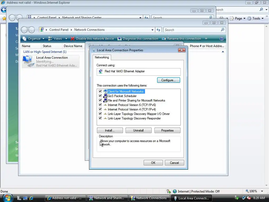Image resolution: width=269 pixels, height=202 pixels.
Task: Uncheck Link-Layer Topology Discovery Mapper I/O Driver
Action: pos(100,114)
